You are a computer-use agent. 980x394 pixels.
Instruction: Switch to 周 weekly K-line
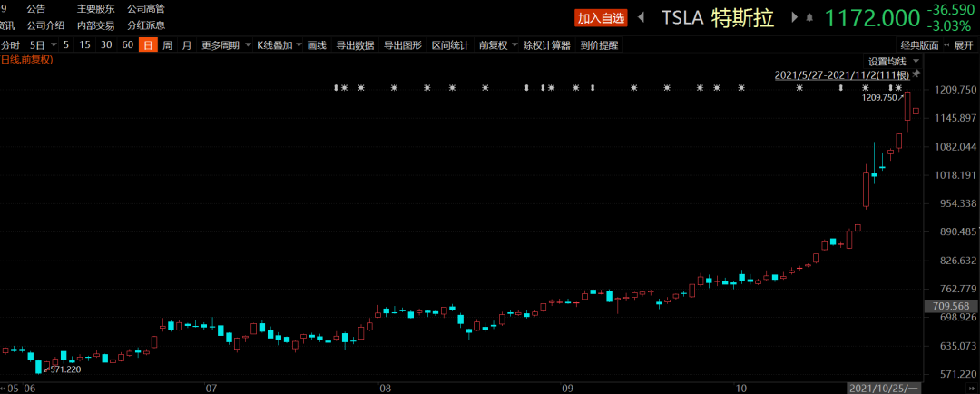[x=168, y=45]
